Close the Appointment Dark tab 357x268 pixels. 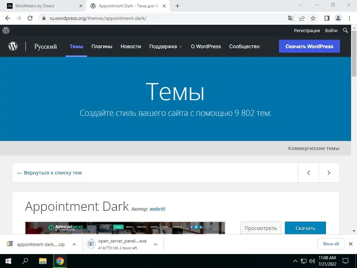coord(164,6)
